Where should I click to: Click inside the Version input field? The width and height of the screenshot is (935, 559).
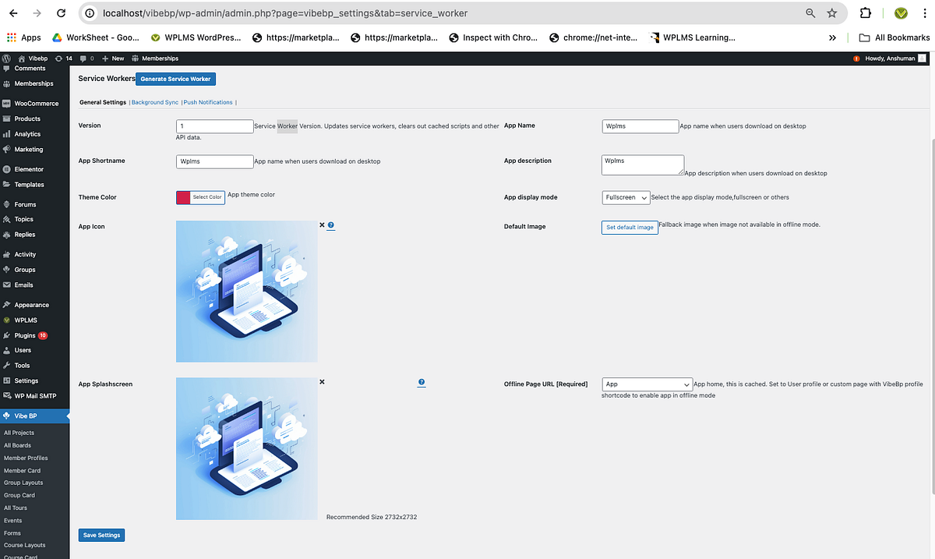[x=214, y=126]
